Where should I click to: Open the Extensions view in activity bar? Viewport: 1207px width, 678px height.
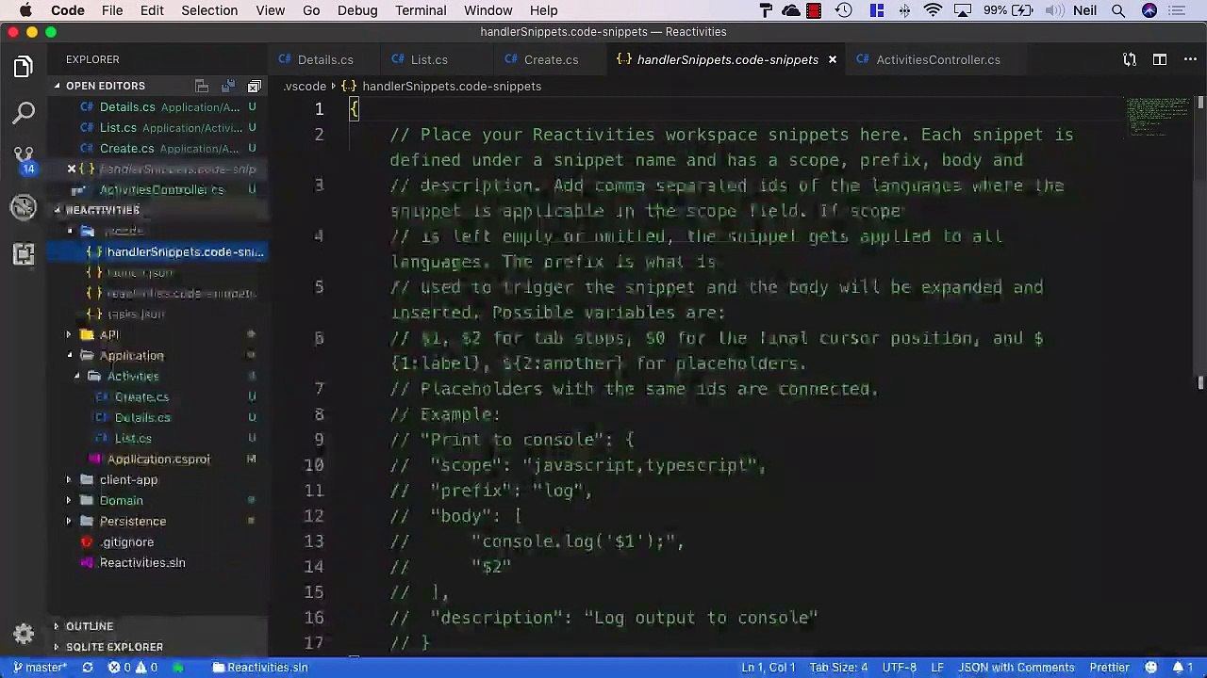[24, 254]
